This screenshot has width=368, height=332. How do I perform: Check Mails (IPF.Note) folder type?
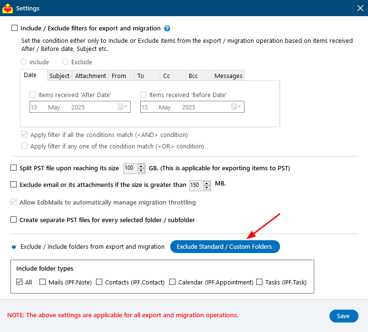[42, 282]
